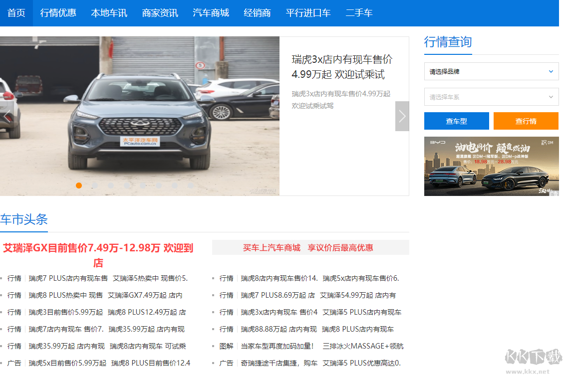The width and height of the screenshot is (563, 375).
Task: Click the previous slide arrow on carousel
Action: tap(6, 116)
